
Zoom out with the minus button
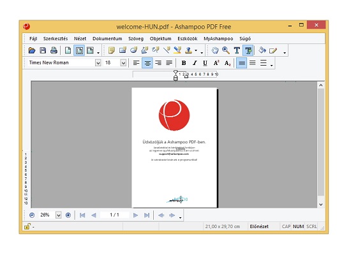(32, 215)
